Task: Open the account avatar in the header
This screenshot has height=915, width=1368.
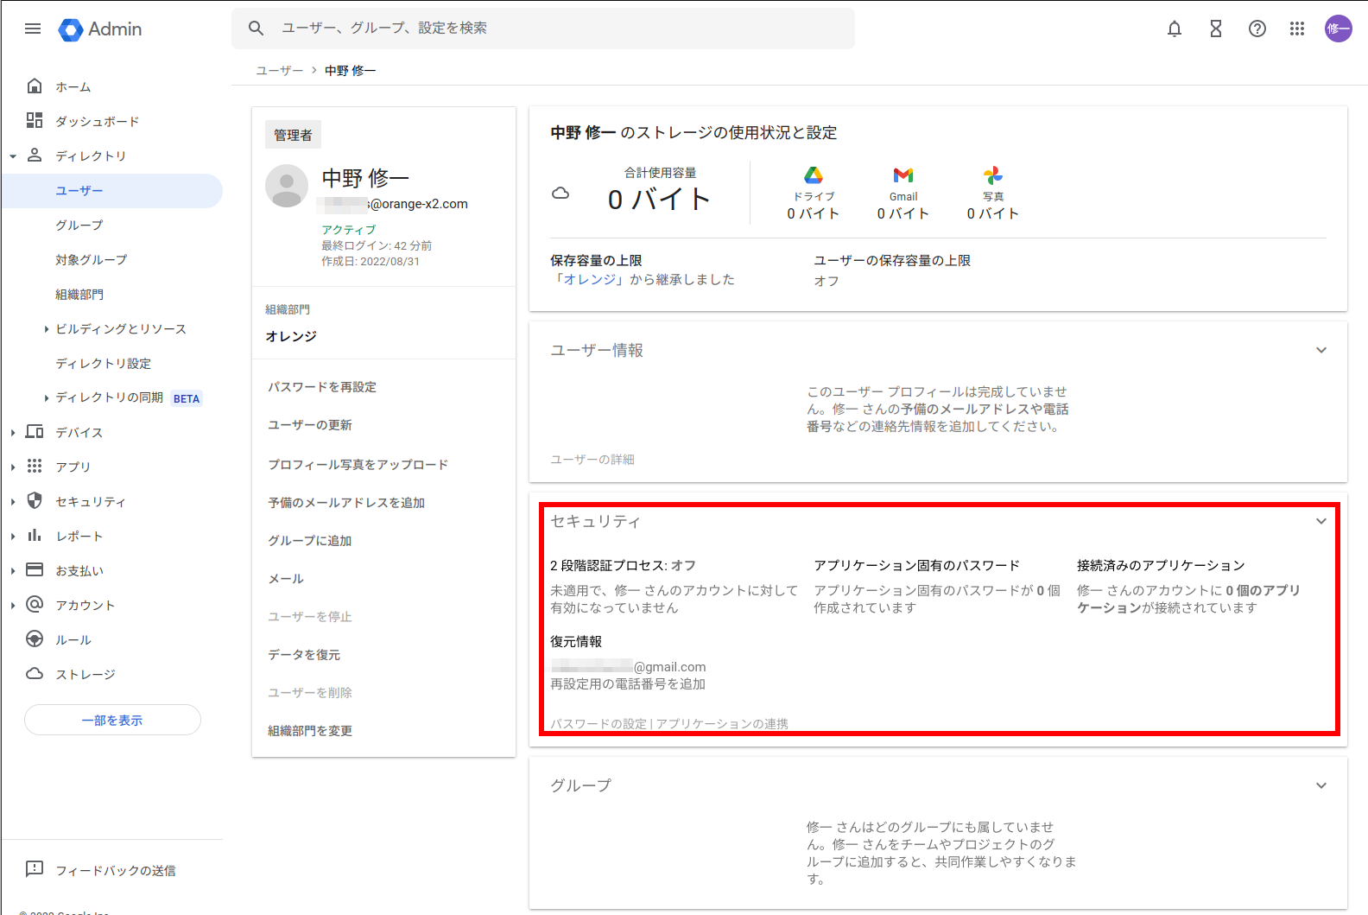Action: (x=1339, y=29)
